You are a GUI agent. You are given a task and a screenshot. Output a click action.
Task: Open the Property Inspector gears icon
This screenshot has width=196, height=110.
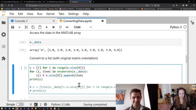(x=192, y=23)
